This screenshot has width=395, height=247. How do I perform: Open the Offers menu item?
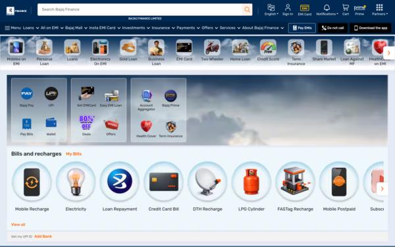point(209,28)
